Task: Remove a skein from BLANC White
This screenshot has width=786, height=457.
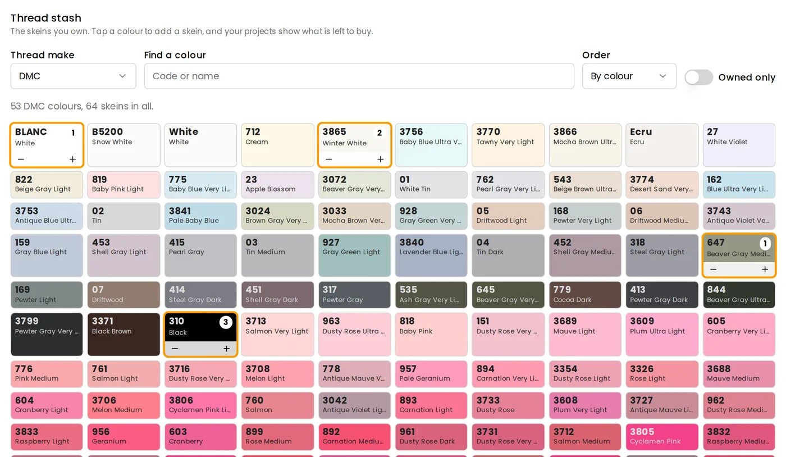Action: [21, 159]
